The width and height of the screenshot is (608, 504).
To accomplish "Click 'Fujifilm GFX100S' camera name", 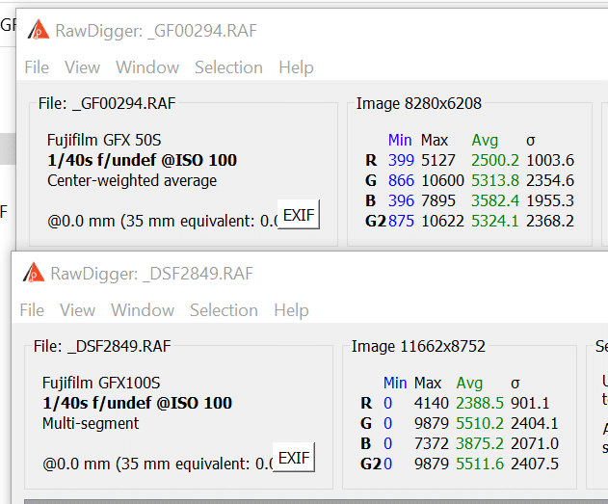I will [101, 383].
